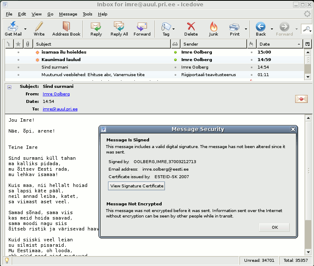The image size is (314, 266).
Task: Toggle read status of Kaunimad laulud
Action: [175, 60]
